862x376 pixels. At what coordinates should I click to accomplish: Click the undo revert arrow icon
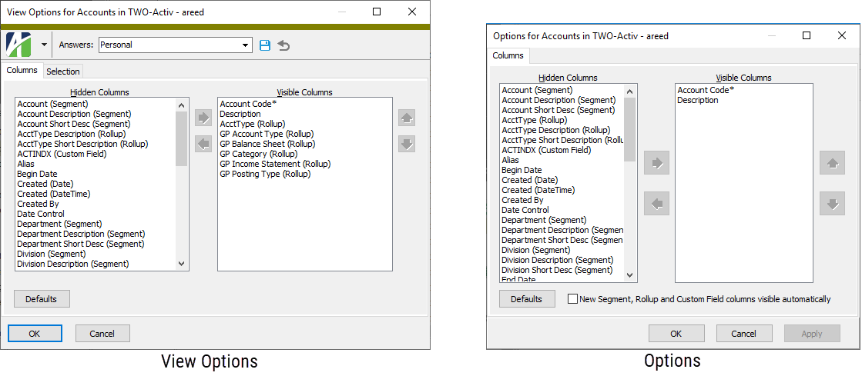(283, 45)
